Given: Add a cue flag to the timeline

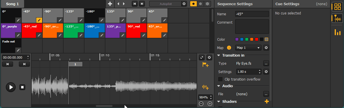Looking at the screenshot, I should point(205,65).
